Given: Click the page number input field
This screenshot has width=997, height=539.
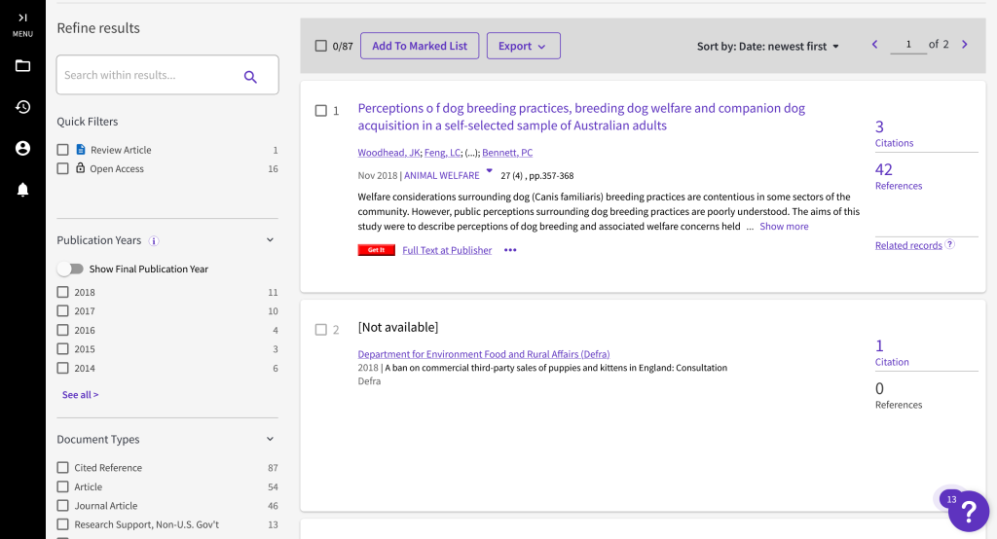Looking at the screenshot, I should [x=908, y=45].
